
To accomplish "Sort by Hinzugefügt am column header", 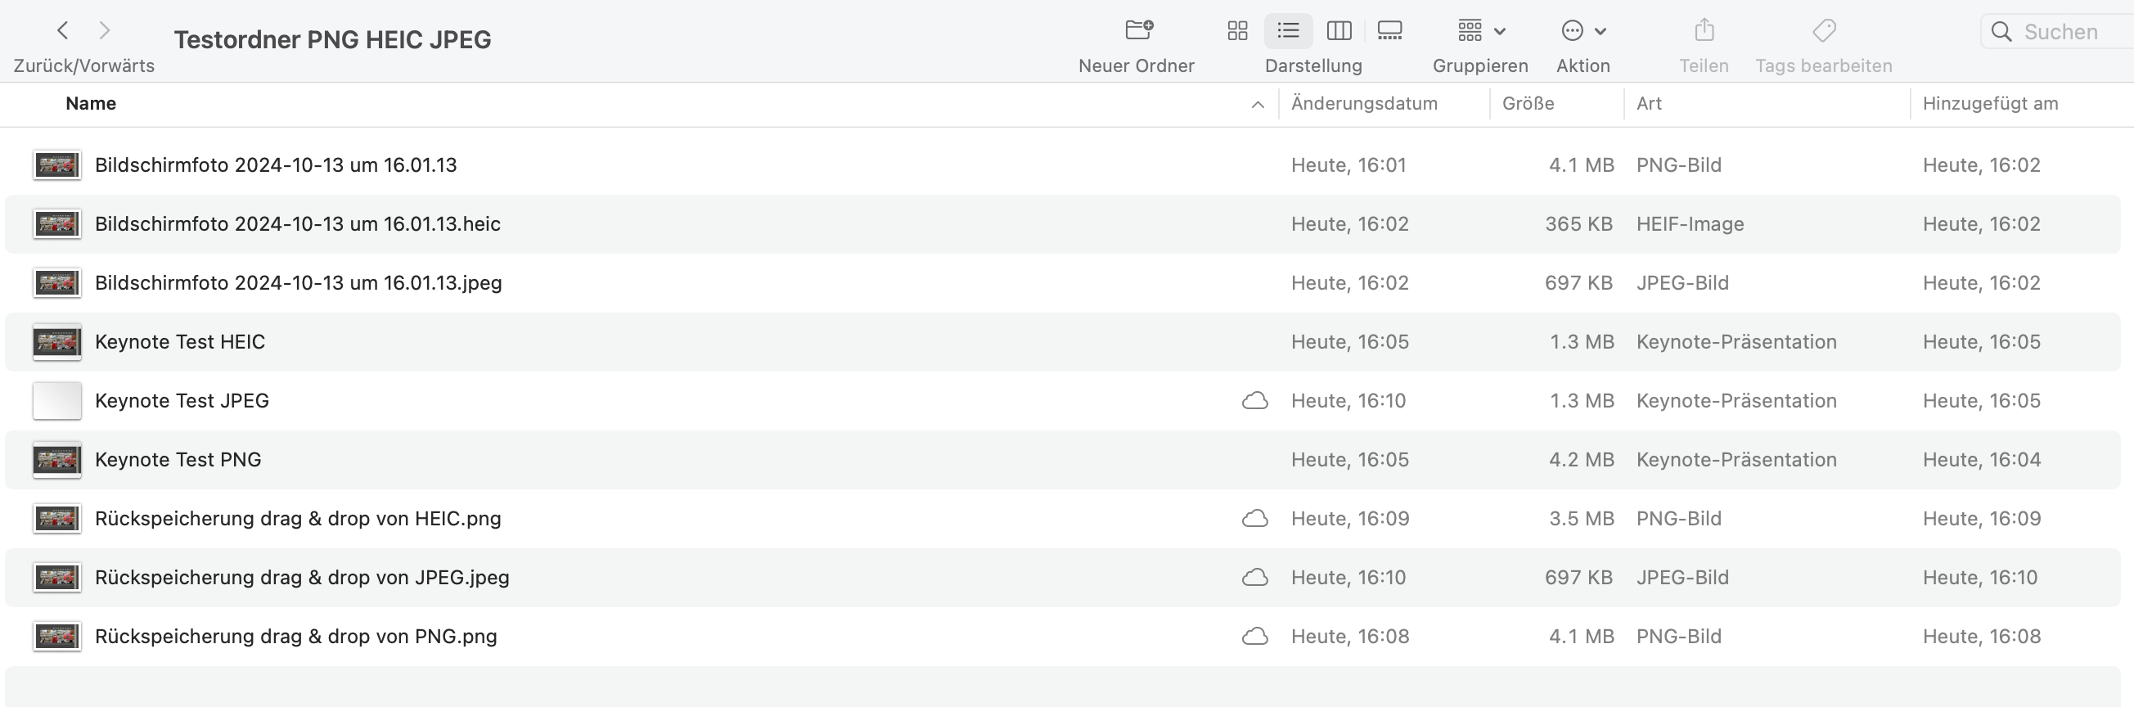I will coord(1990,104).
